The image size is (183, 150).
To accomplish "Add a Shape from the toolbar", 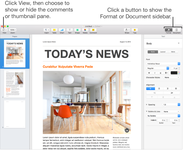I will click(x=77, y=30).
